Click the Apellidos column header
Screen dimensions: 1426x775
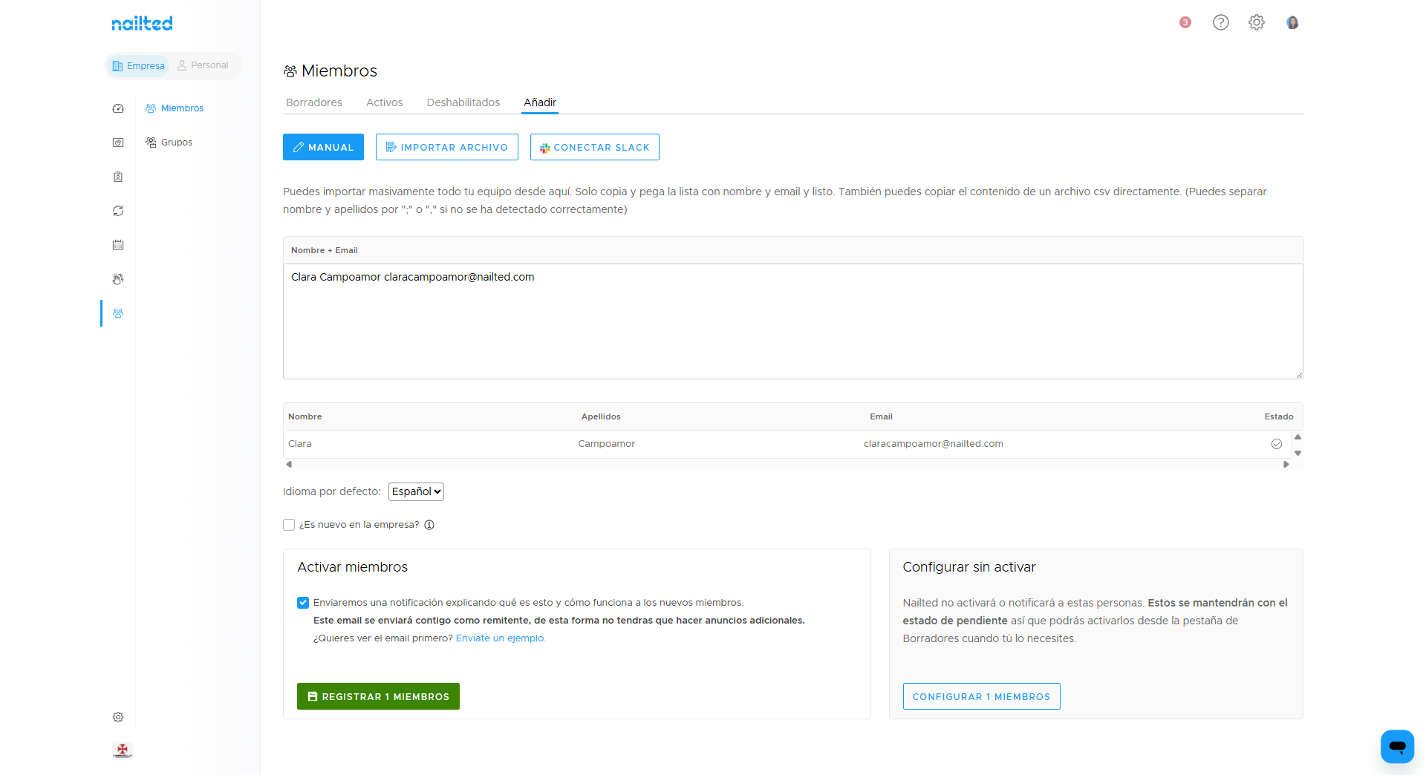point(601,416)
